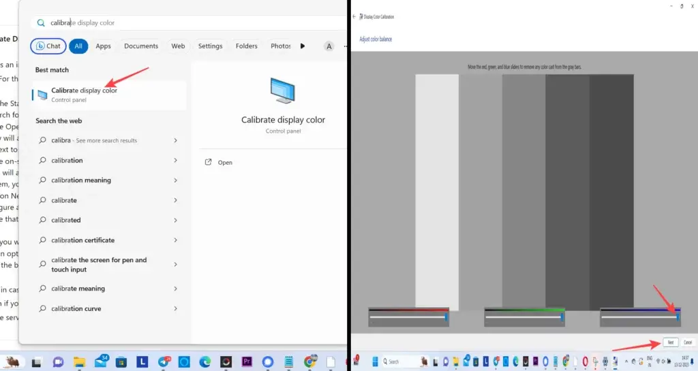This screenshot has height=371, width=698.
Task: Open File Explorer from the left taskbar
Action: point(79,361)
